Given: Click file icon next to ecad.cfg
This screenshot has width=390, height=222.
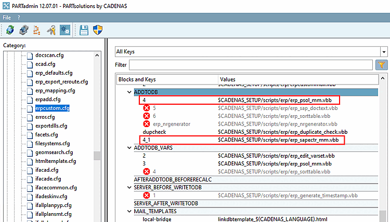Looking at the screenshot, I should pos(30,64).
